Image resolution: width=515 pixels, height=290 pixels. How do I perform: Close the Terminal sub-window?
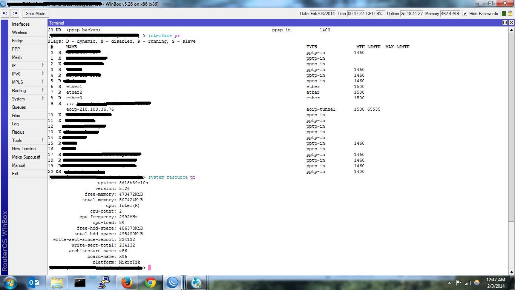[511, 23]
